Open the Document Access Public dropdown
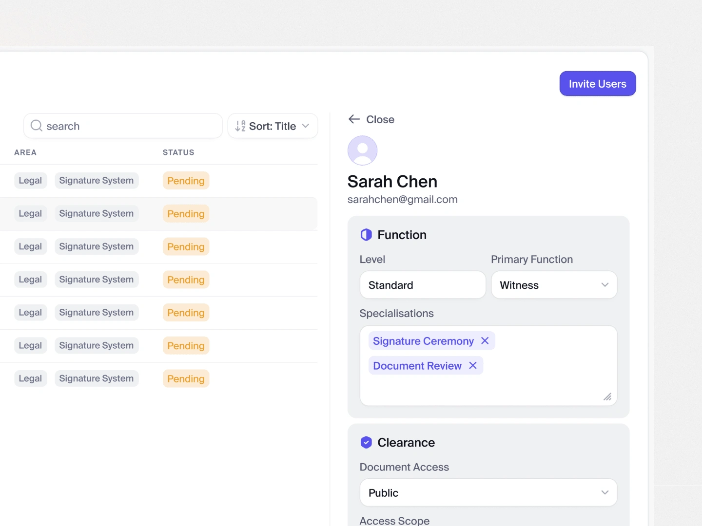Image resolution: width=702 pixels, height=526 pixels. (488, 493)
